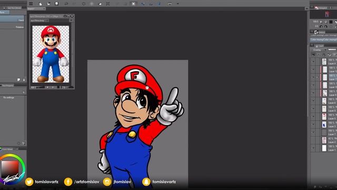Click the Save icon in the toolbar

(56, 4)
